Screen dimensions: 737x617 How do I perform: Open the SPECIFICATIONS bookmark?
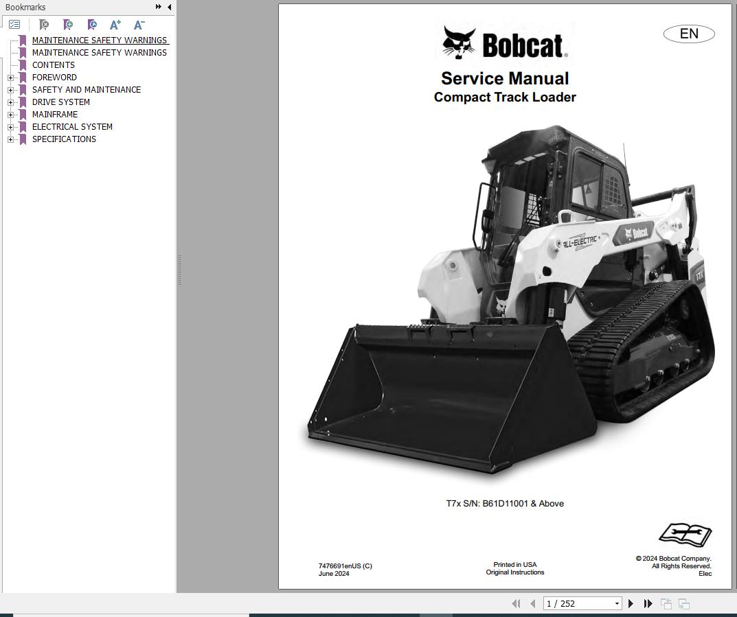click(x=64, y=139)
